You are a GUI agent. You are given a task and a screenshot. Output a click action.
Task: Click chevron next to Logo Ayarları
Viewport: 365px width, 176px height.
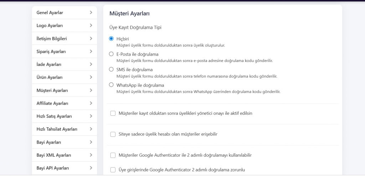(x=91, y=25)
